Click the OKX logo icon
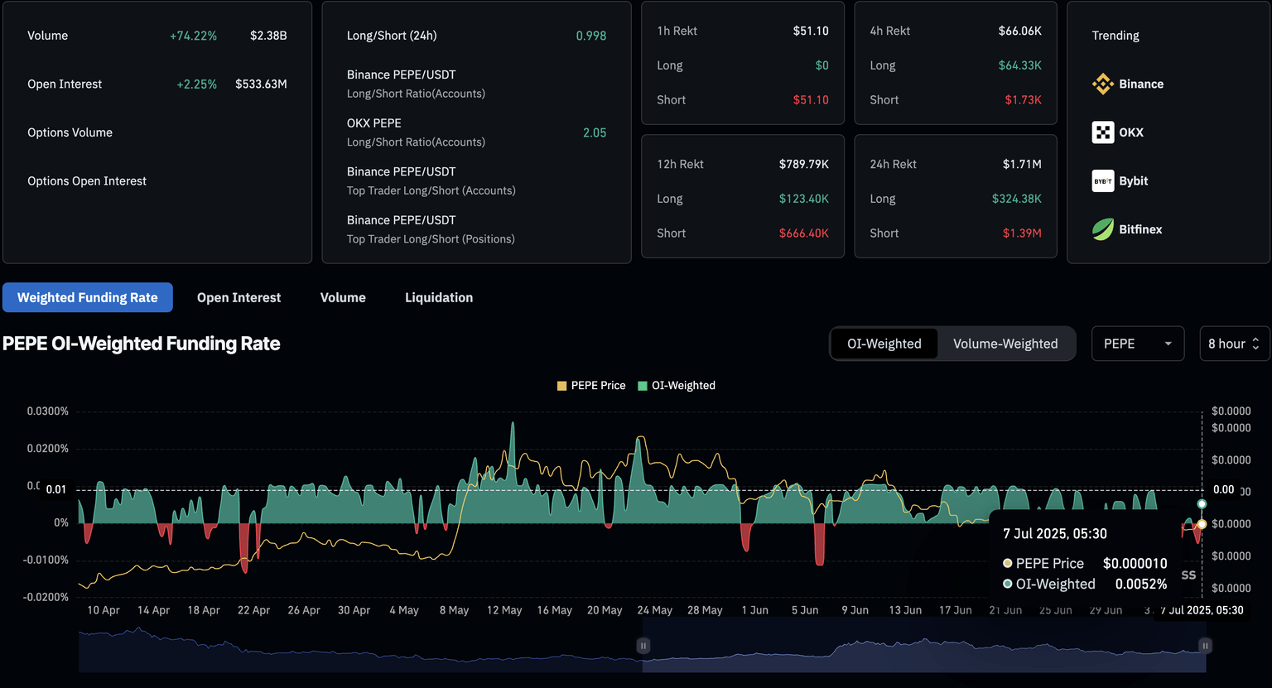 [x=1102, y=132]
